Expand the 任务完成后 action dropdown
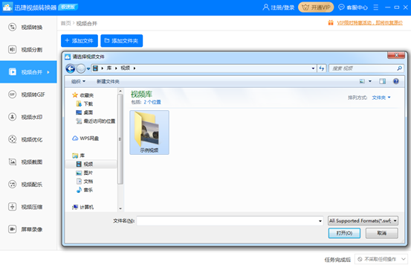 (x=381, y=259)
